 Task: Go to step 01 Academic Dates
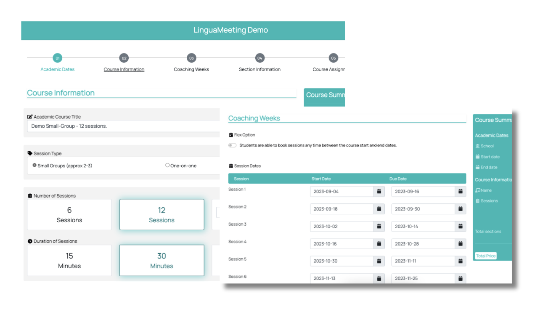click(57, 58)
